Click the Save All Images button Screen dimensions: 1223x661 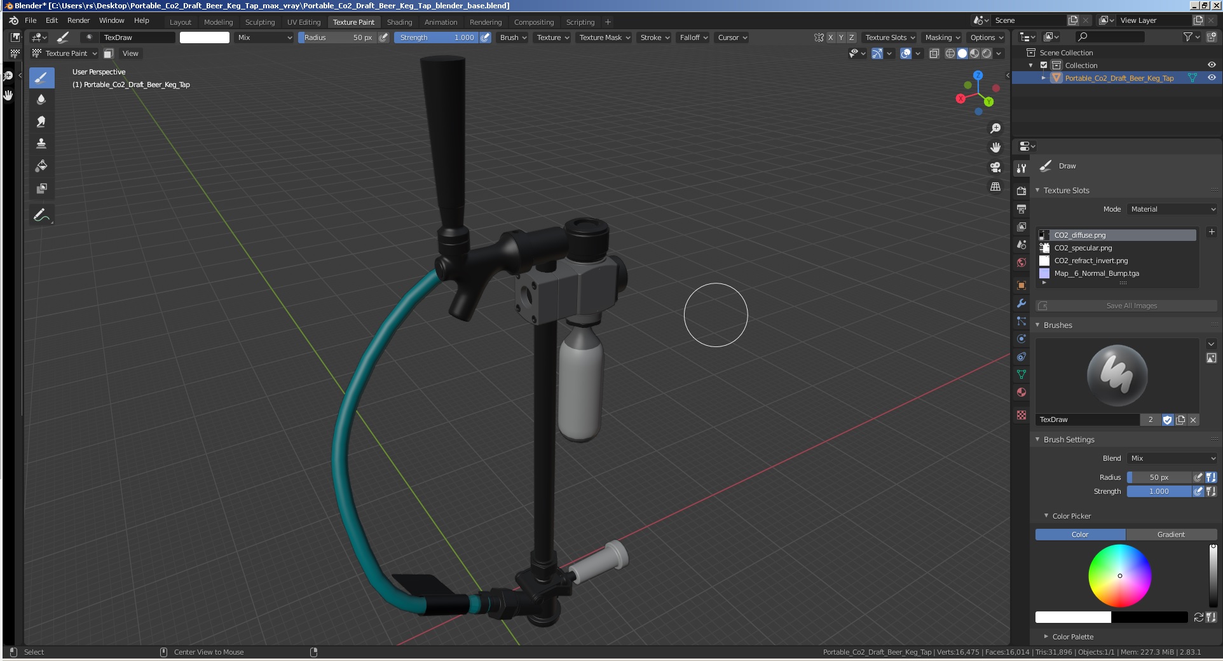[x=1126, y=306]
